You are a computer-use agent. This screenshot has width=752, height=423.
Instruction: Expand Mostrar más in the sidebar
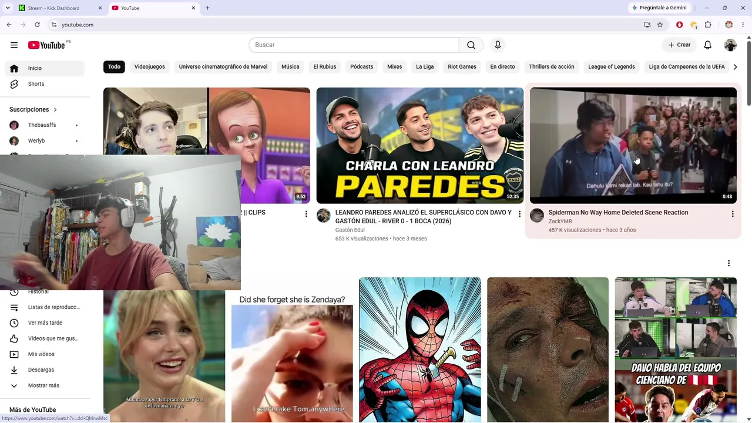pos(45,386)
